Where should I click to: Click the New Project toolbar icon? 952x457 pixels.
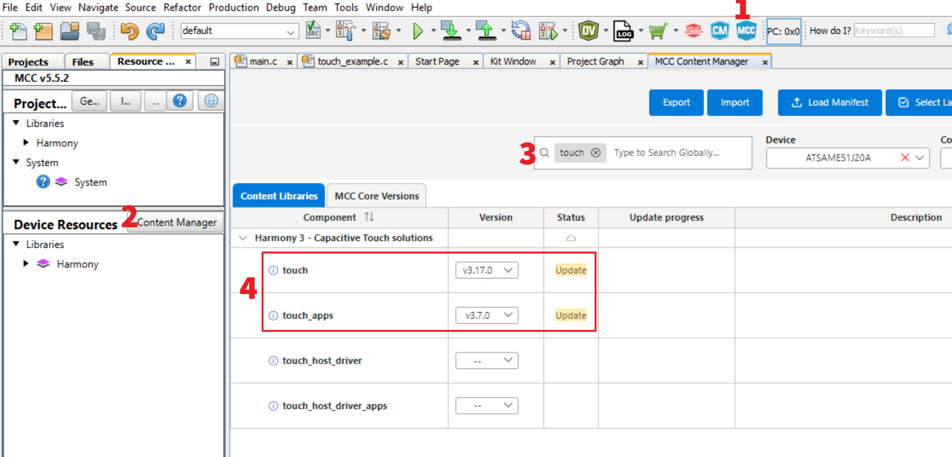43,31
